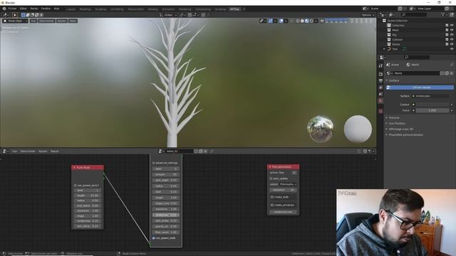Hide the Tree object with eye icon
Viewport: 456px width, 256px height.
point(452,49)
